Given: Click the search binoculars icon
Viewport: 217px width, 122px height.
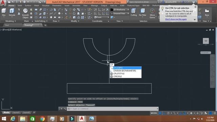Looking at the screenshot, I should [159, 2].
